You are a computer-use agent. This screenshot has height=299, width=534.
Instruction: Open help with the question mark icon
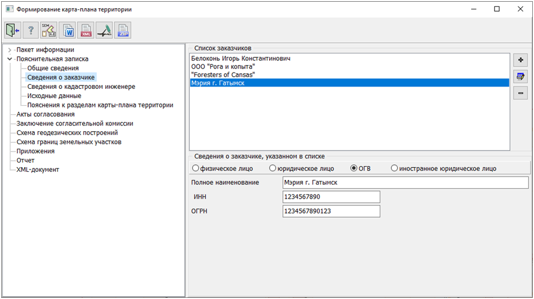pos(30,30)
